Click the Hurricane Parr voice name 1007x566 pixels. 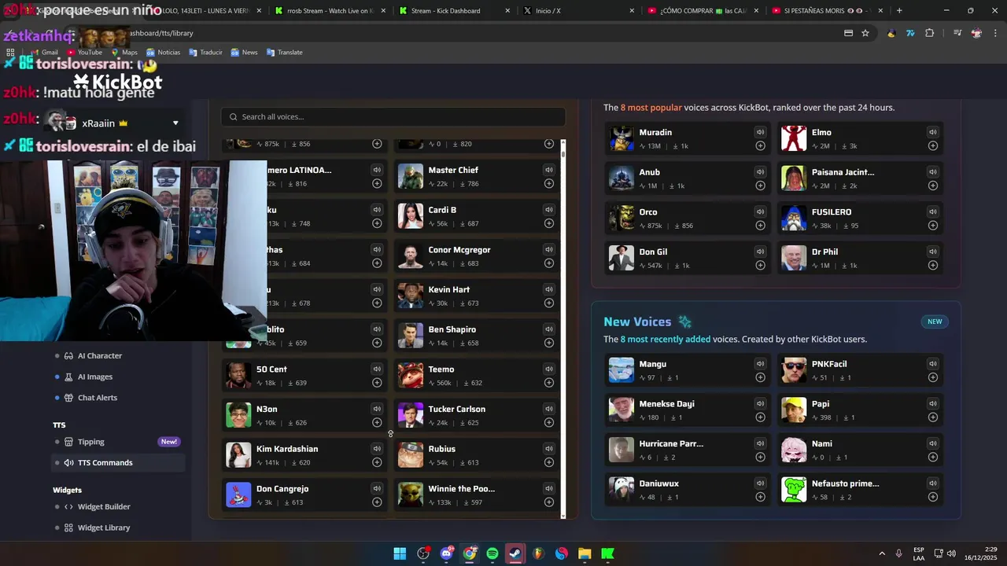pyautogui.click(x=671, y=443)
